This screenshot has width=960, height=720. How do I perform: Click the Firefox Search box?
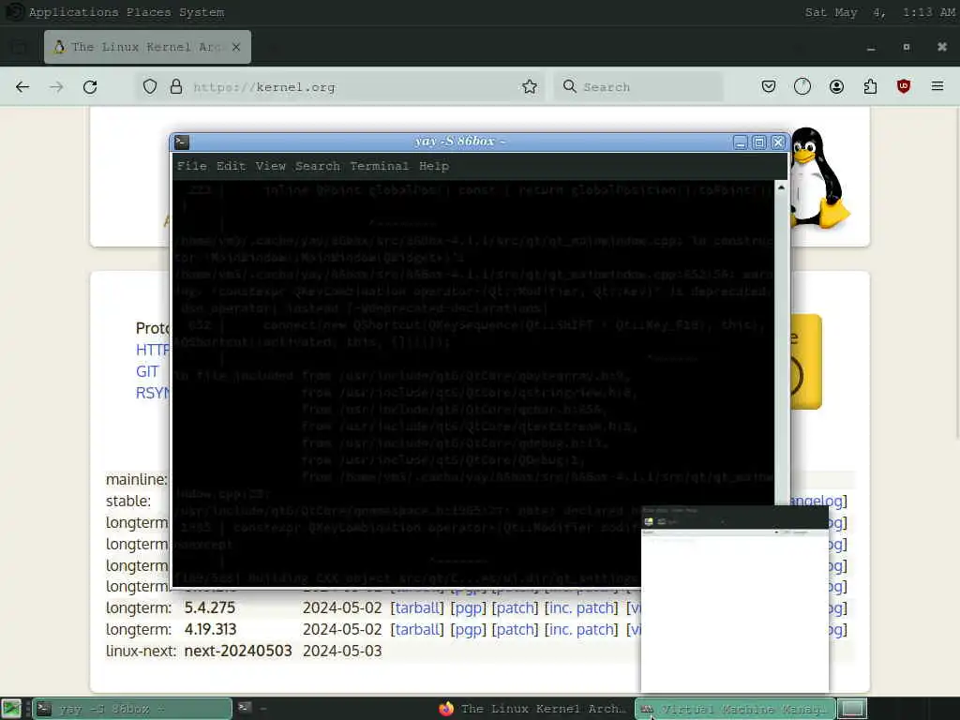638,87
